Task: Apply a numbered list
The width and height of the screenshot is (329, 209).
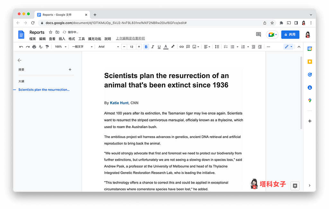Action: 243,47
